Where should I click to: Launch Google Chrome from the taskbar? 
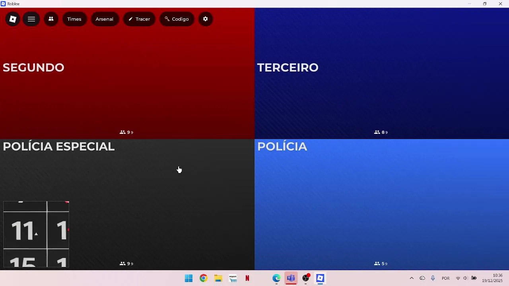click(204, 278)
